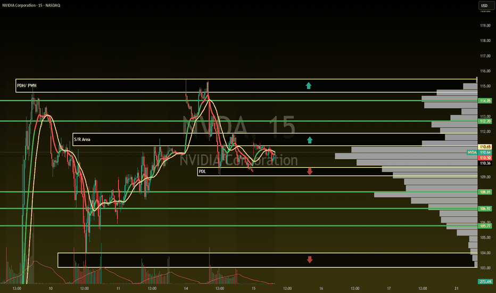Click the NVDA 110.64 last price label
Image resolution: width=496 pixels, height=293 pixels.
point(479,152)
